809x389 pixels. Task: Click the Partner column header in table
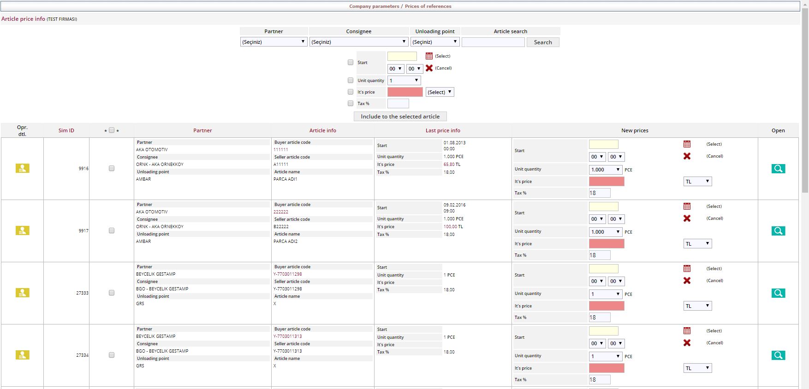point(202,130)
